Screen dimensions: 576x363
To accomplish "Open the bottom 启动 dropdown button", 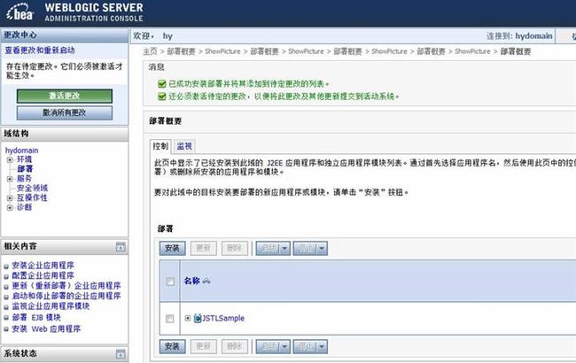I will pyautogui.click(x=273, y=346).
